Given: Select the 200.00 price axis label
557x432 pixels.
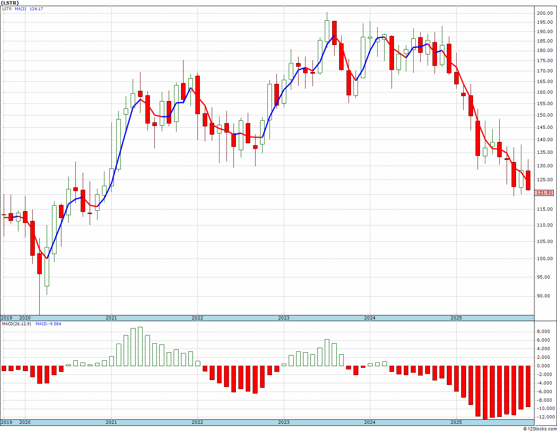Looking at the screenshot, I should point(545,13).
